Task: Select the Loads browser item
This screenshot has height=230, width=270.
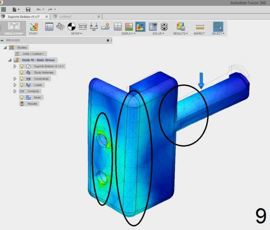Action: 38,85
